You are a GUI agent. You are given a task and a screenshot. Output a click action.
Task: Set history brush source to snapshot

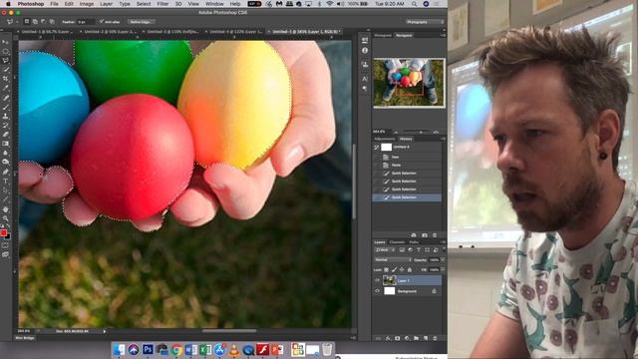(377, 147)
